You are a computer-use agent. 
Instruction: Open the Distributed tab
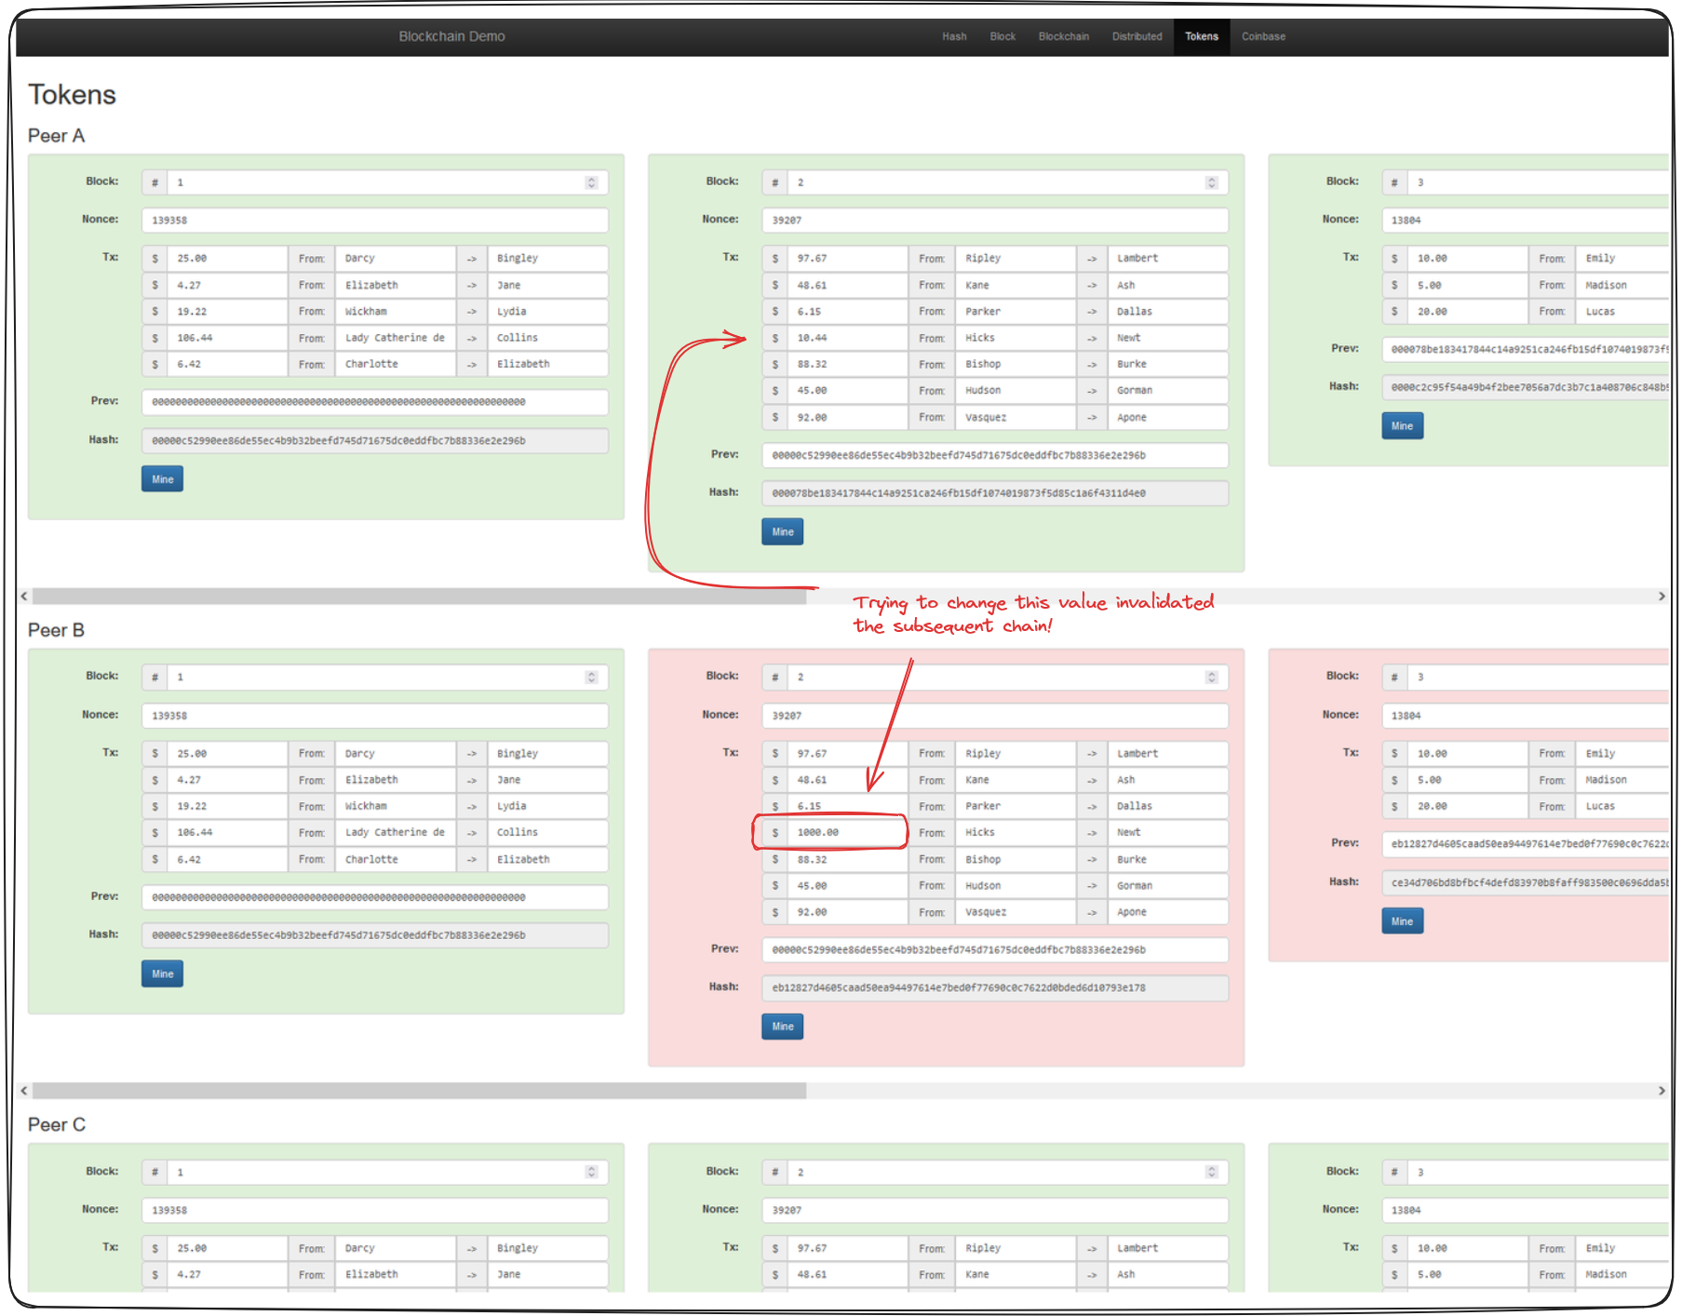coord(1137,36)
